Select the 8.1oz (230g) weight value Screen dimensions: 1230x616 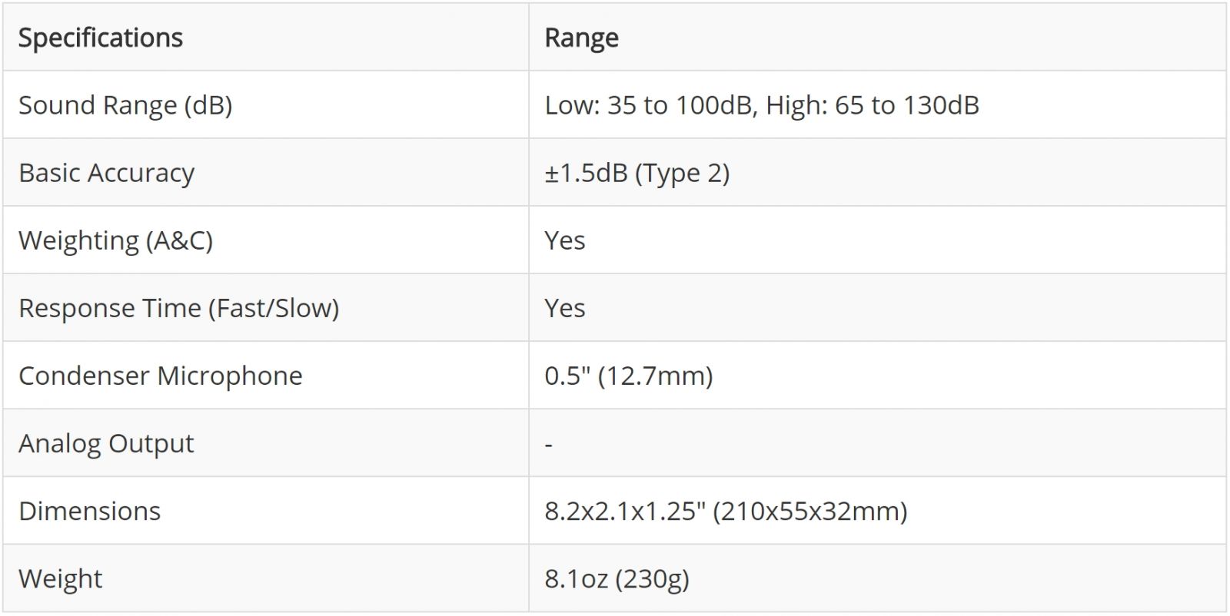coord(617,578)
